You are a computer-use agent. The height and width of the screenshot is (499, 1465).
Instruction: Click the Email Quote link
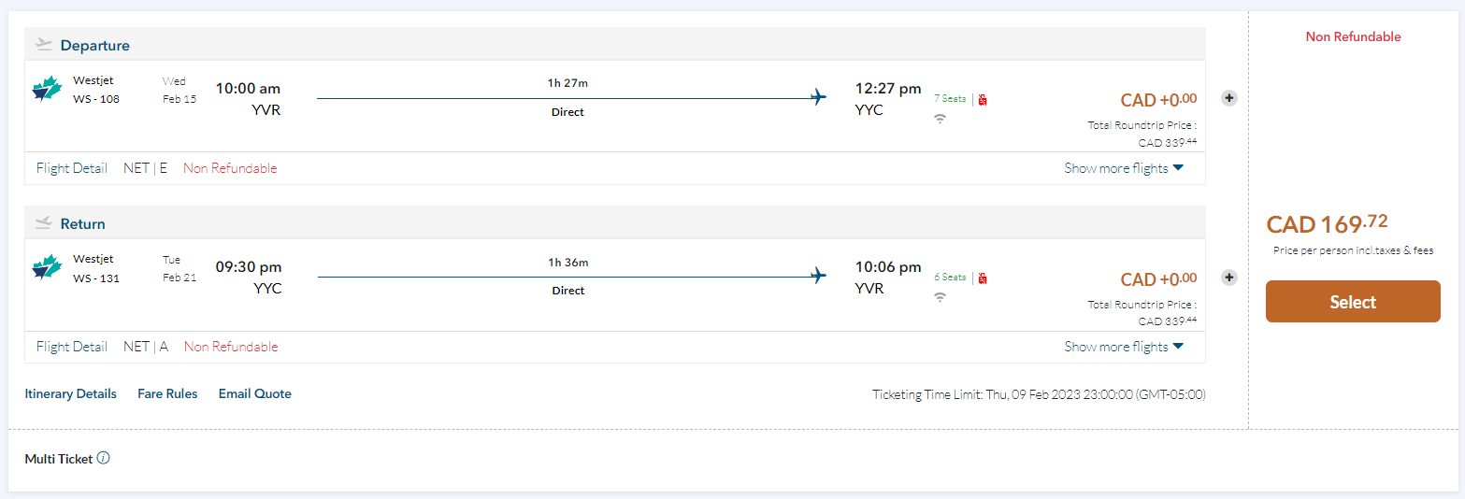(x=255, y=393)
